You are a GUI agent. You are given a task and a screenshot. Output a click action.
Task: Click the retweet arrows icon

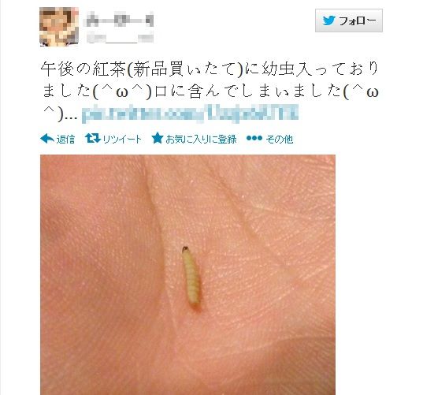[92, 139]
